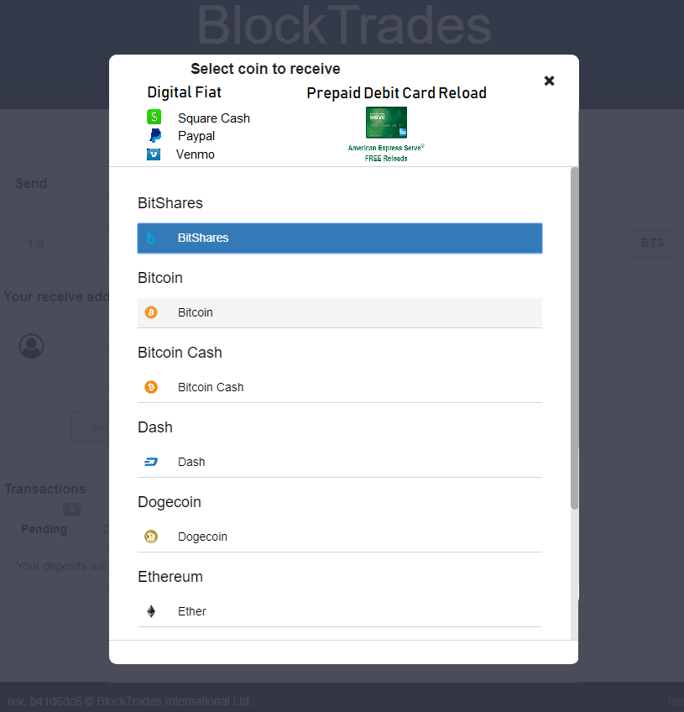This screenshot has width=684, height=712.
Task: Click the blue Paypal logo icon
Action: (154, 135)
